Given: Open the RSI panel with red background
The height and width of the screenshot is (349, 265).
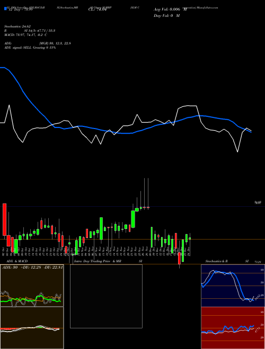Looking at the screenshot, I should coord(233,328).
